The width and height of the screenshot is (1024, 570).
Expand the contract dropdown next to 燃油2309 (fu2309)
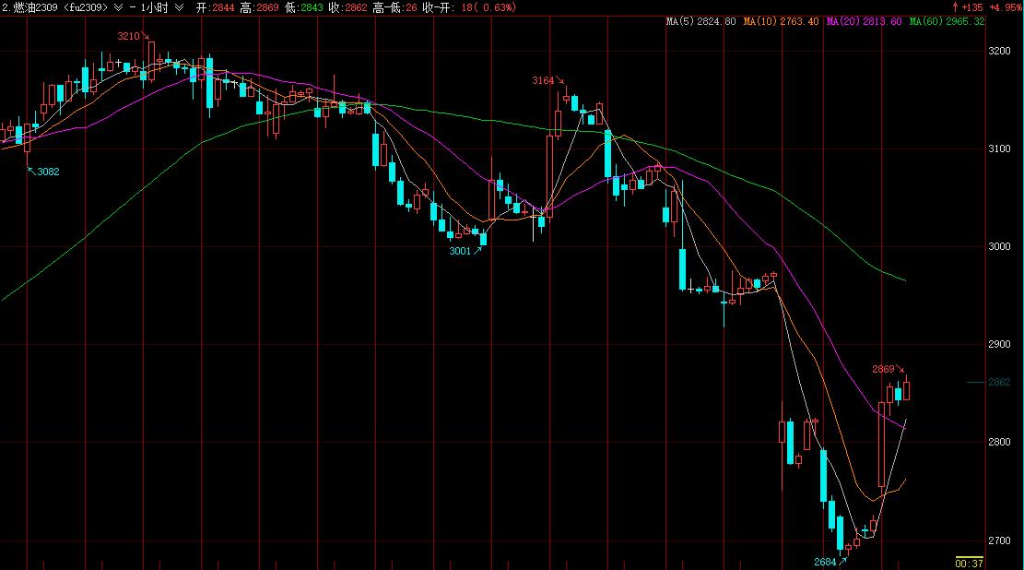click(x=117, y=7)
